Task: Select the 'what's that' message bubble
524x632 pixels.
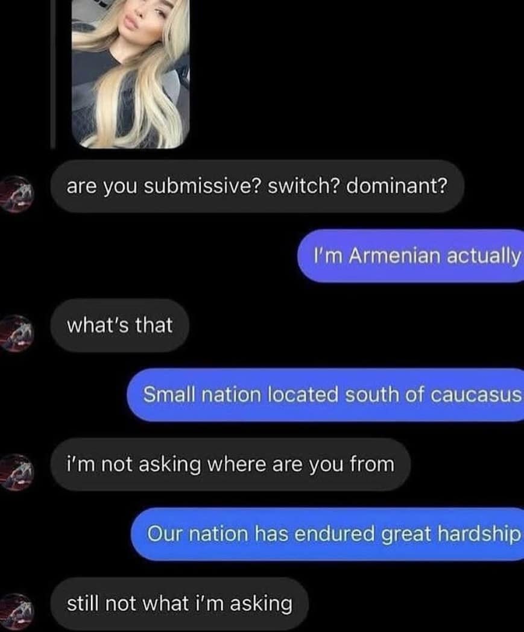Action: click(x=120, y=325)
